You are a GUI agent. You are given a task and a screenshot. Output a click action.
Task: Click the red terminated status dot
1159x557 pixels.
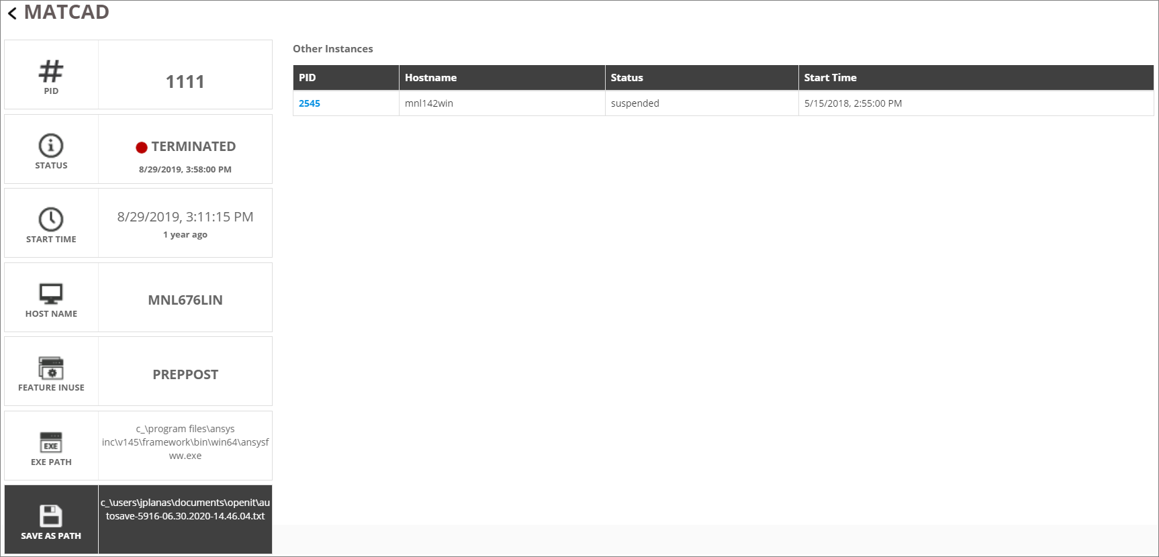pyautogui.click(x=142, y=148)
